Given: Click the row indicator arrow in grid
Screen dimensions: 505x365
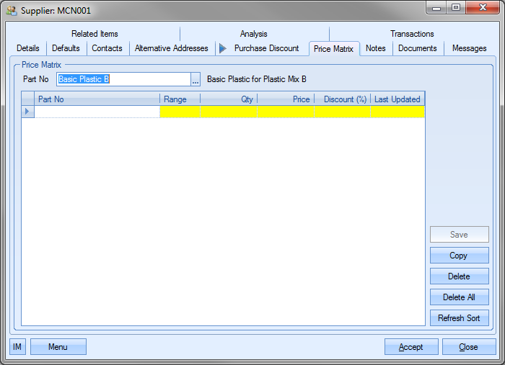Looking at the screenshot, I should pyautogui.click(x=28, y=112).
